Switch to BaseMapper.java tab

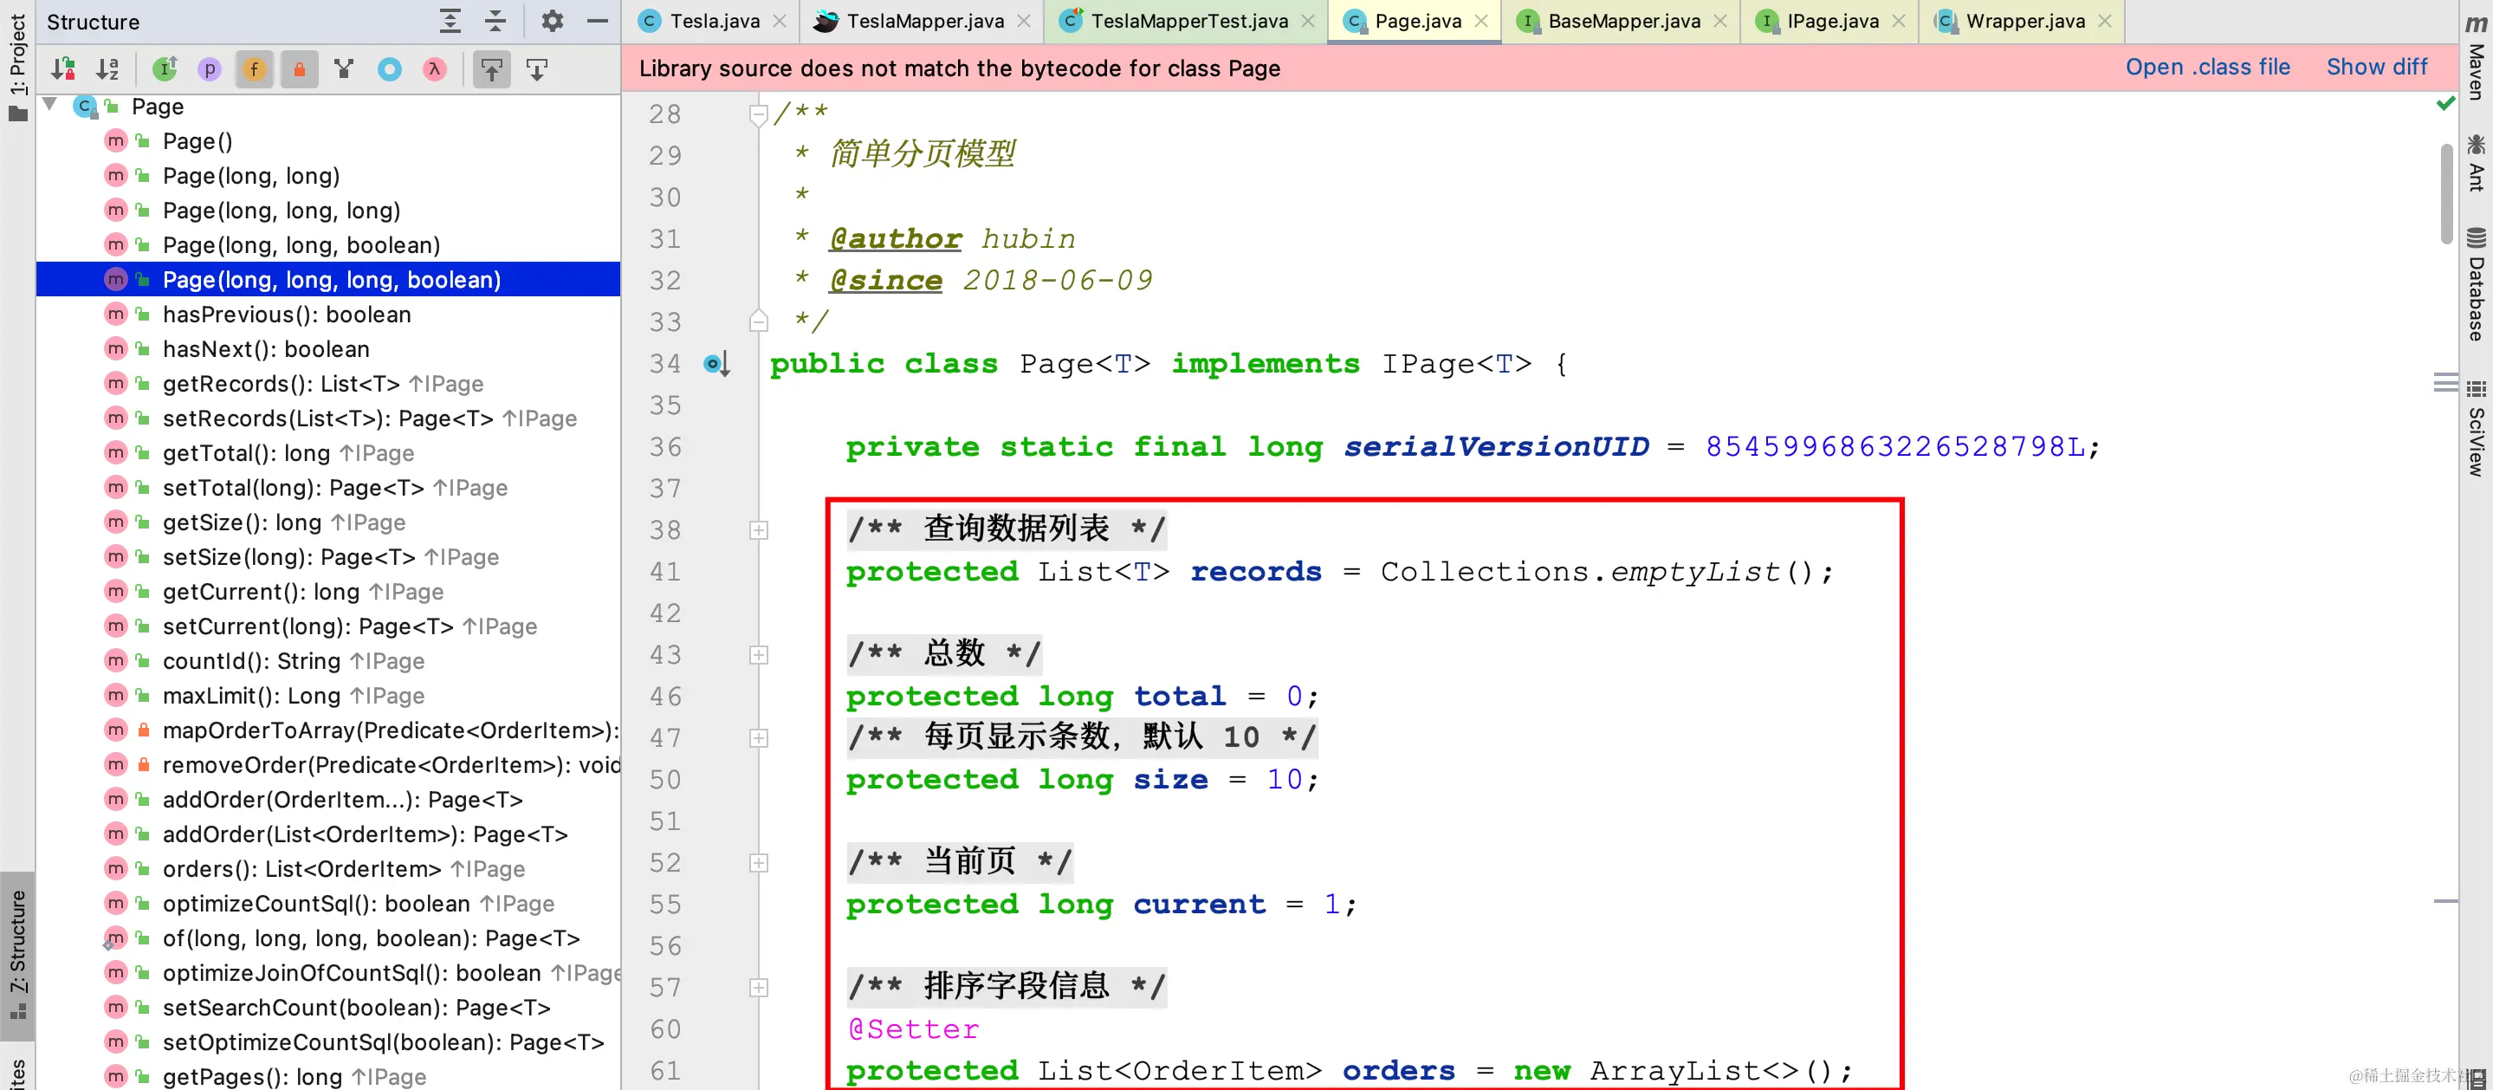click(1623, 22)
